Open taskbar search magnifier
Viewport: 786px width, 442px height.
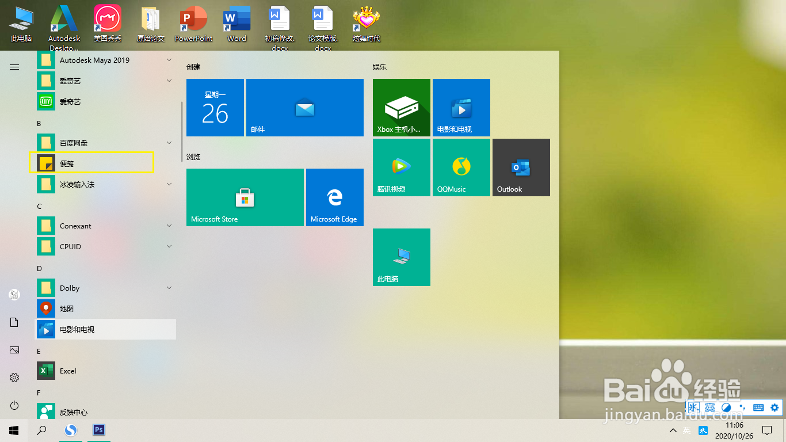(41, 430)
